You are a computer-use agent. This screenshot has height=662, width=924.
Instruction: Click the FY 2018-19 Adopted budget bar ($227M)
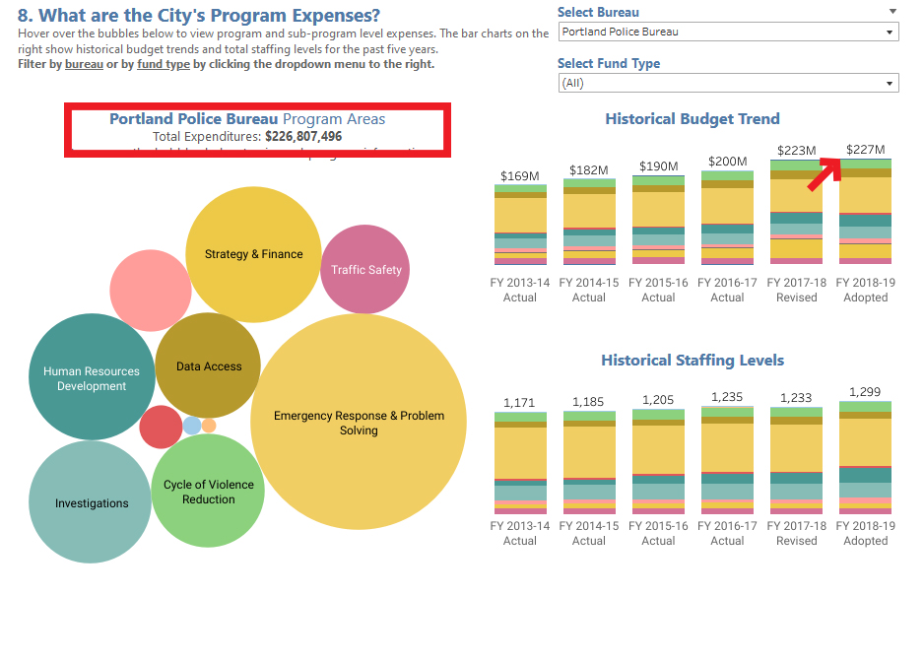(x=865, y=211)
